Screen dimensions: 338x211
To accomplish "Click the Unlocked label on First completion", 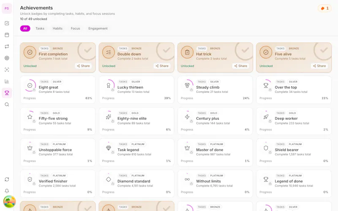I will pyautogui.click(x=30, y=66).
